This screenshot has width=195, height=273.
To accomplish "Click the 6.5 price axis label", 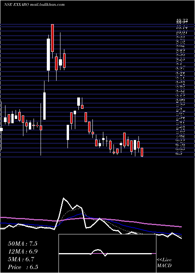I will pyautogui.click(x=179, y=154).
